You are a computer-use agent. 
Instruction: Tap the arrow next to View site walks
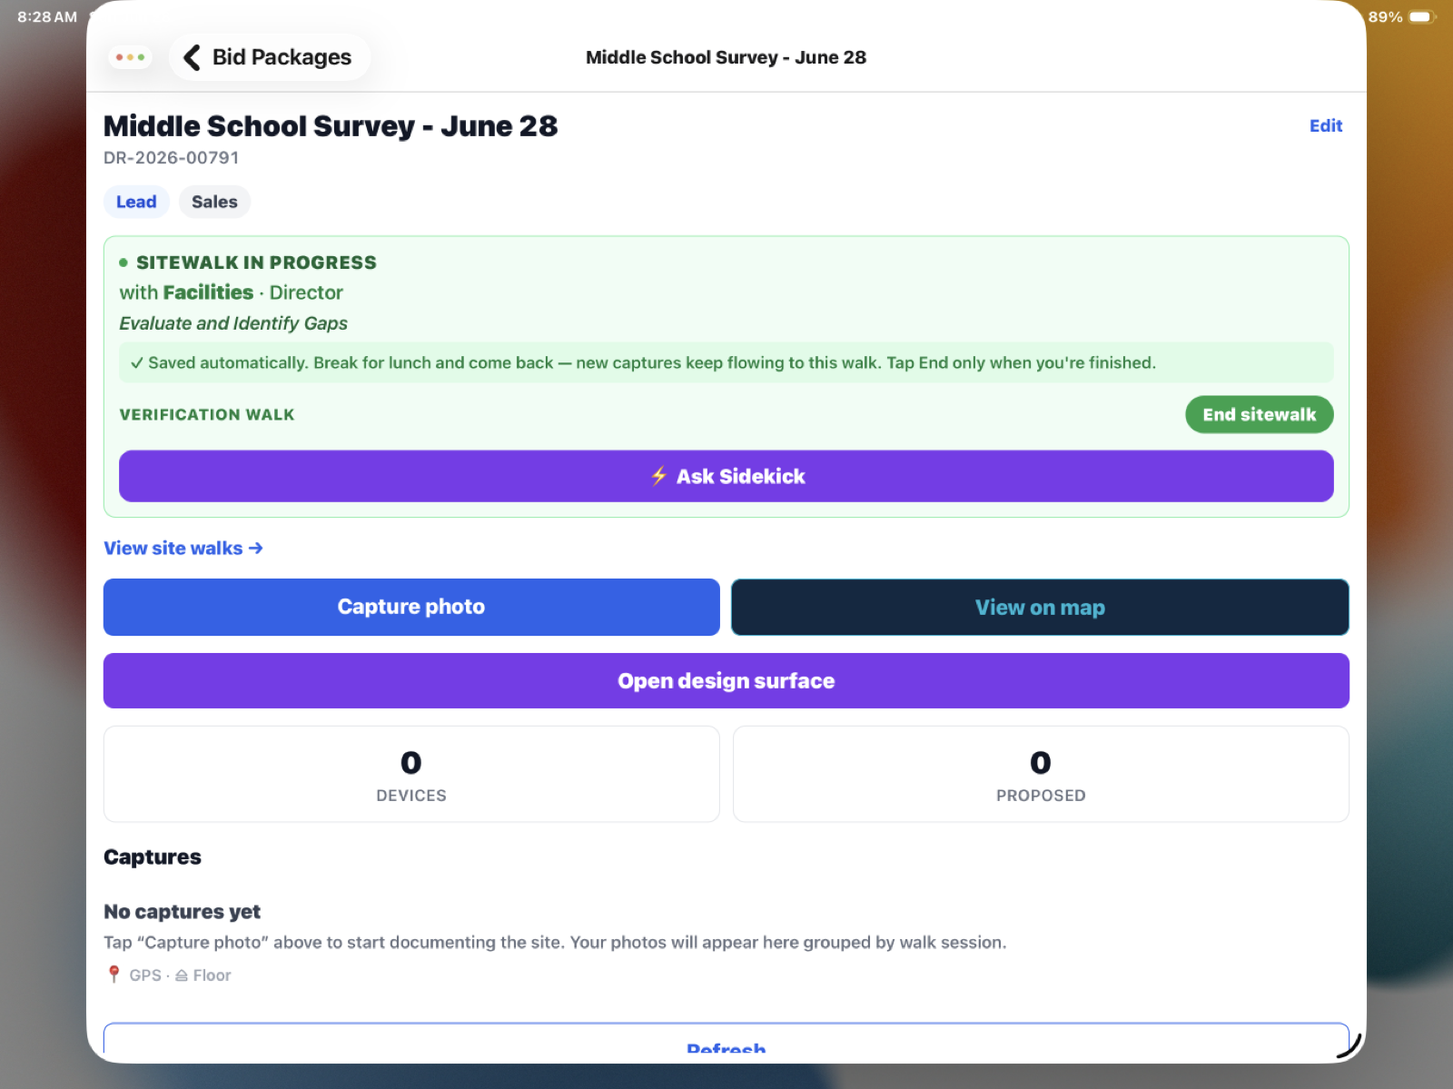coord(256,548)
